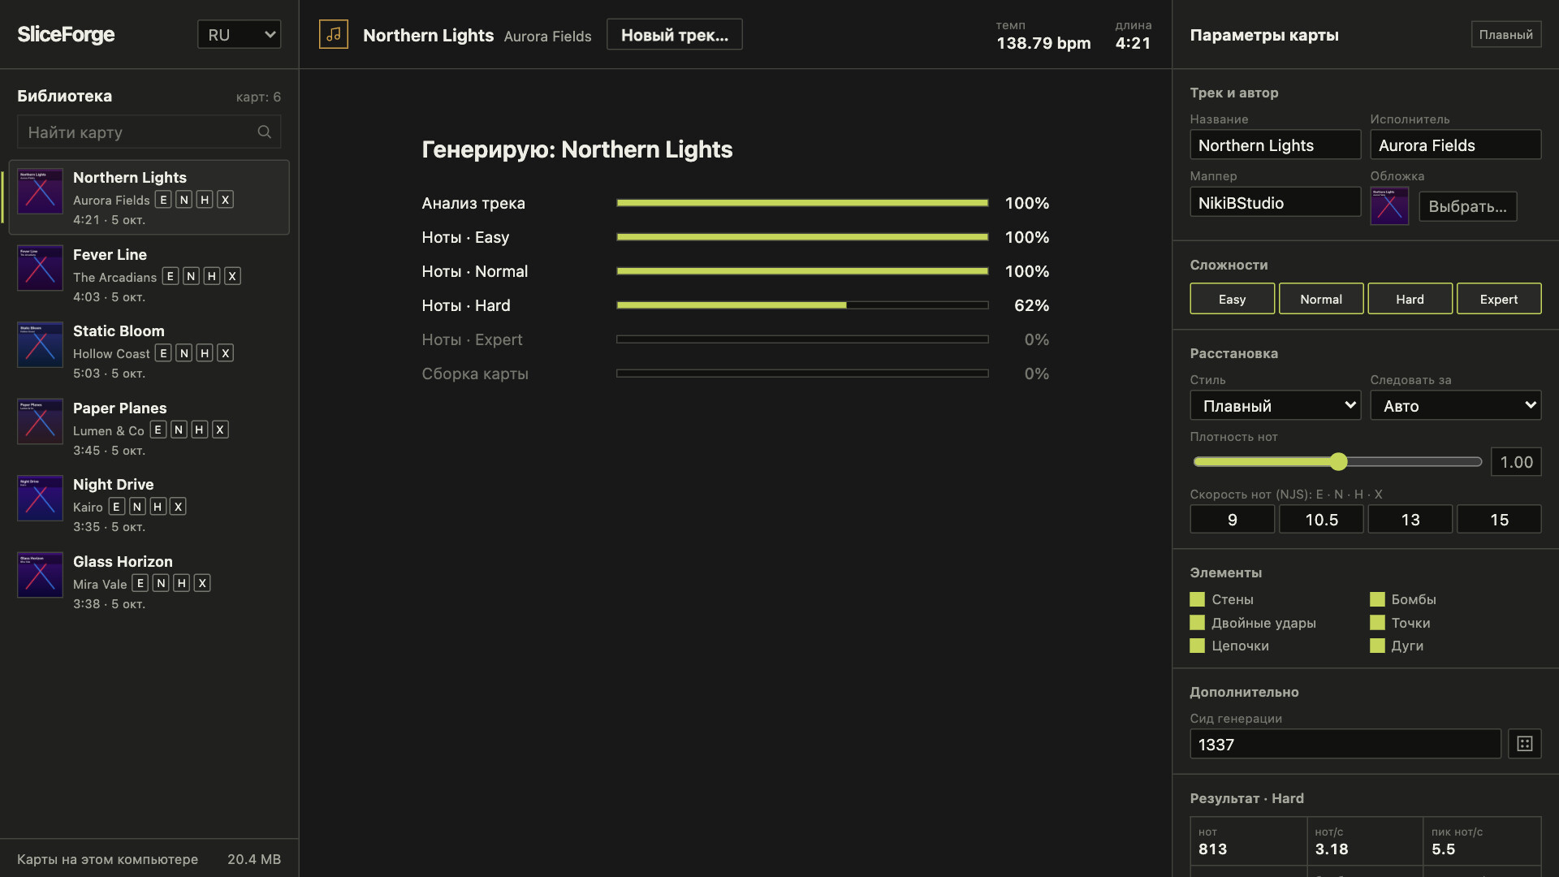This screenshot has height=877, width=1559.
Task: Toggle the Expert difficulty
Action: click(1499, 299)
